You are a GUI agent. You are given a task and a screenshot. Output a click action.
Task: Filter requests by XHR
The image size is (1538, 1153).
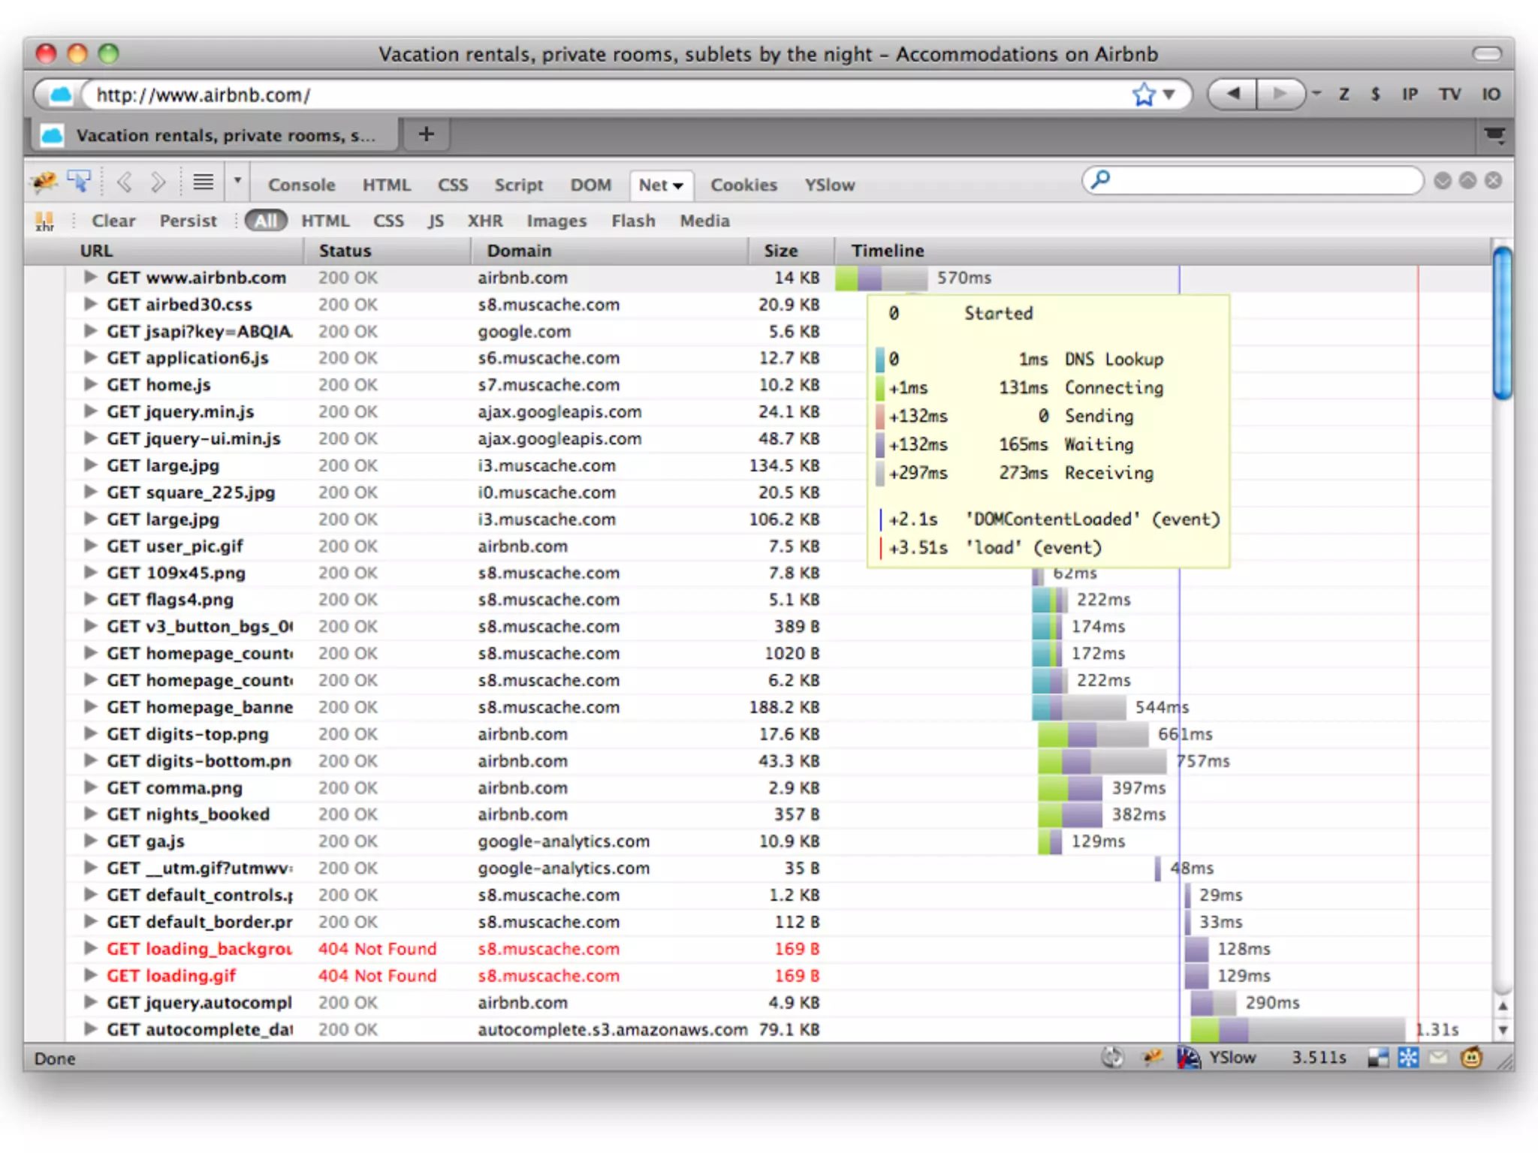click(484, 221)
